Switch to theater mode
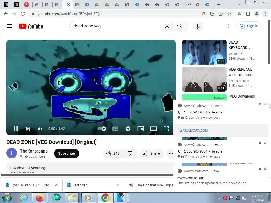The image size is (271, 203). click(x=153, y=129)
